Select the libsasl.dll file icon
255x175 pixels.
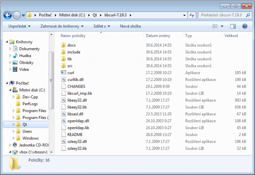coord(63,114)
